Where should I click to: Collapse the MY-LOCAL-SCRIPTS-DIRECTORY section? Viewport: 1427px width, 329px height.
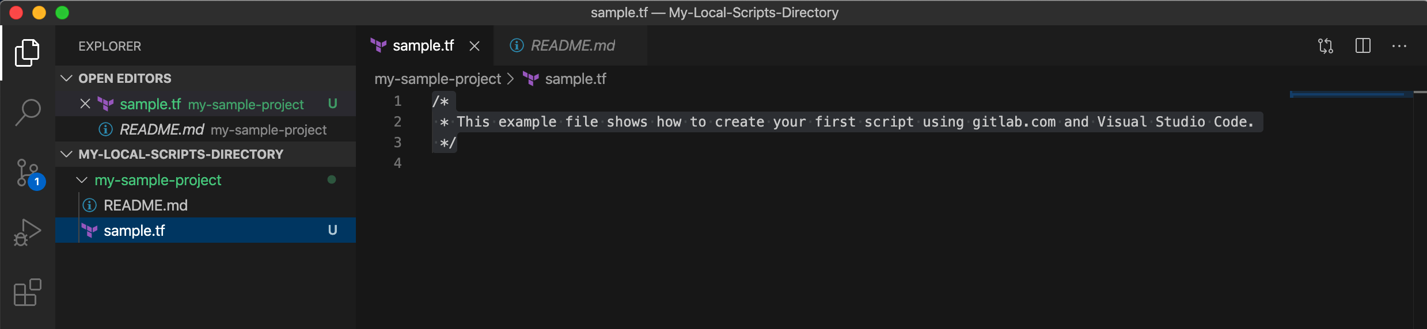click(x=67, y=154)
